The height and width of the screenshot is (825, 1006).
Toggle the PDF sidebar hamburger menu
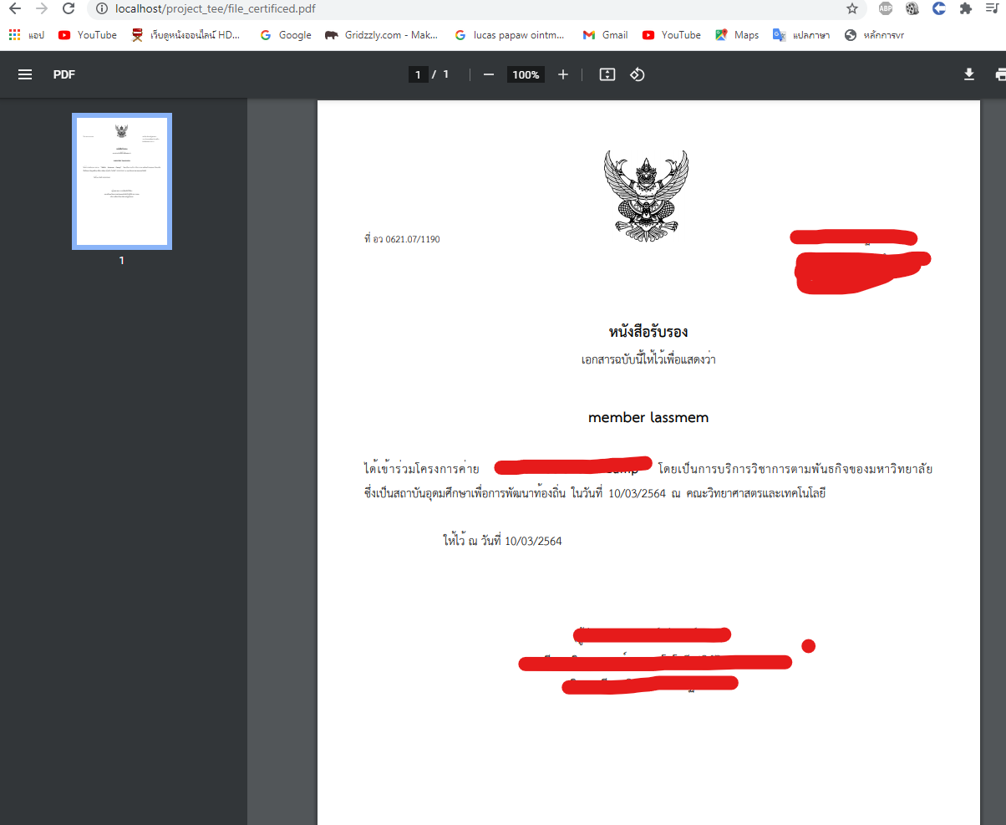pyautogui.click(x=25, y=74)
